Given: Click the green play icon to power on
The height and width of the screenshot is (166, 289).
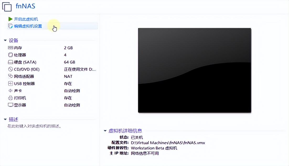Looking at the screenshot, I should point(10,19).
